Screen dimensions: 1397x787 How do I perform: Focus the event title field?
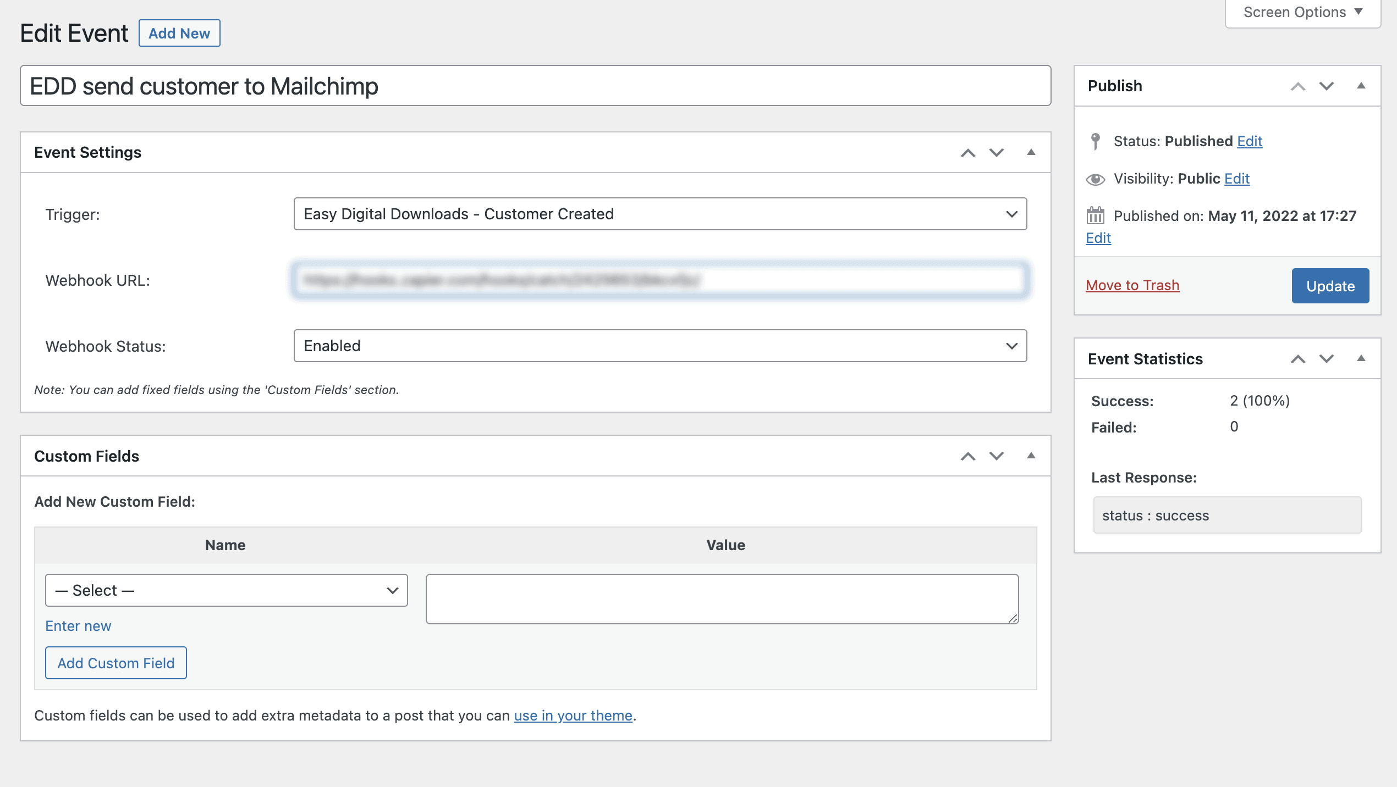(x=536, y=86)
